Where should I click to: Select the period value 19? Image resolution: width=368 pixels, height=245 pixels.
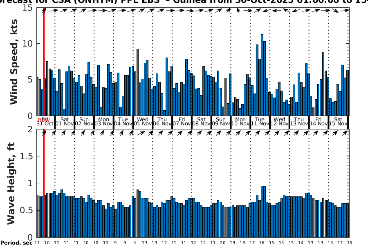tap(232, 243)
